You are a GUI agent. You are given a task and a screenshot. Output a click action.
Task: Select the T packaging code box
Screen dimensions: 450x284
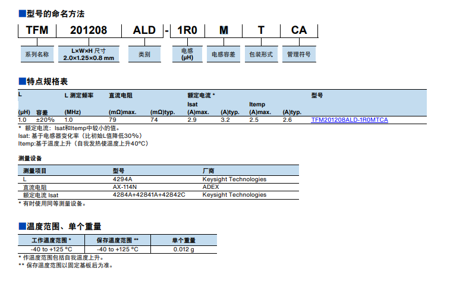(x=261, y=30)
